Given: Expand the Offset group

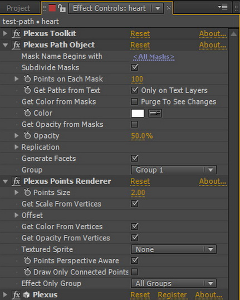Looking at the screenshot, I should tap(17, 215).
